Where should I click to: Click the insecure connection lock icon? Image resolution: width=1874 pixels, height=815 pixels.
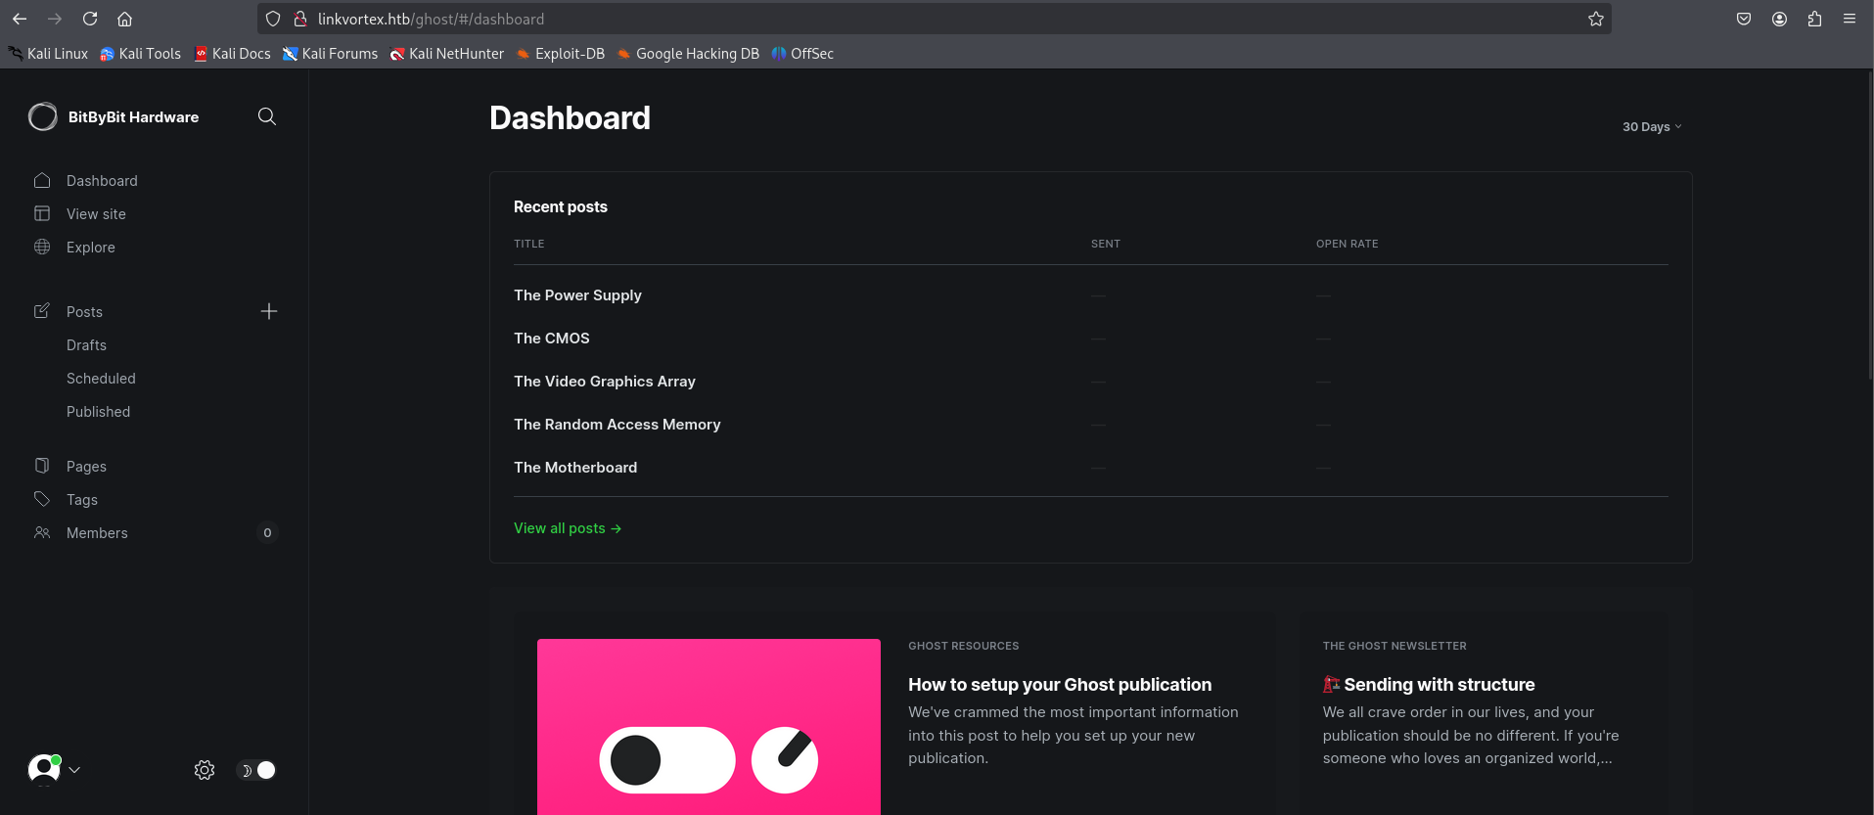point(300,19)
